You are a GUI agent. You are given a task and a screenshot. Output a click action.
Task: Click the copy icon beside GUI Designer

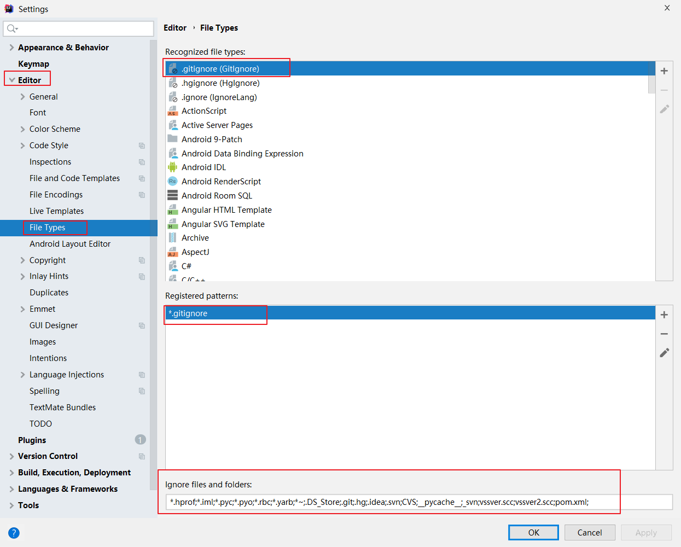click(142, 325)
